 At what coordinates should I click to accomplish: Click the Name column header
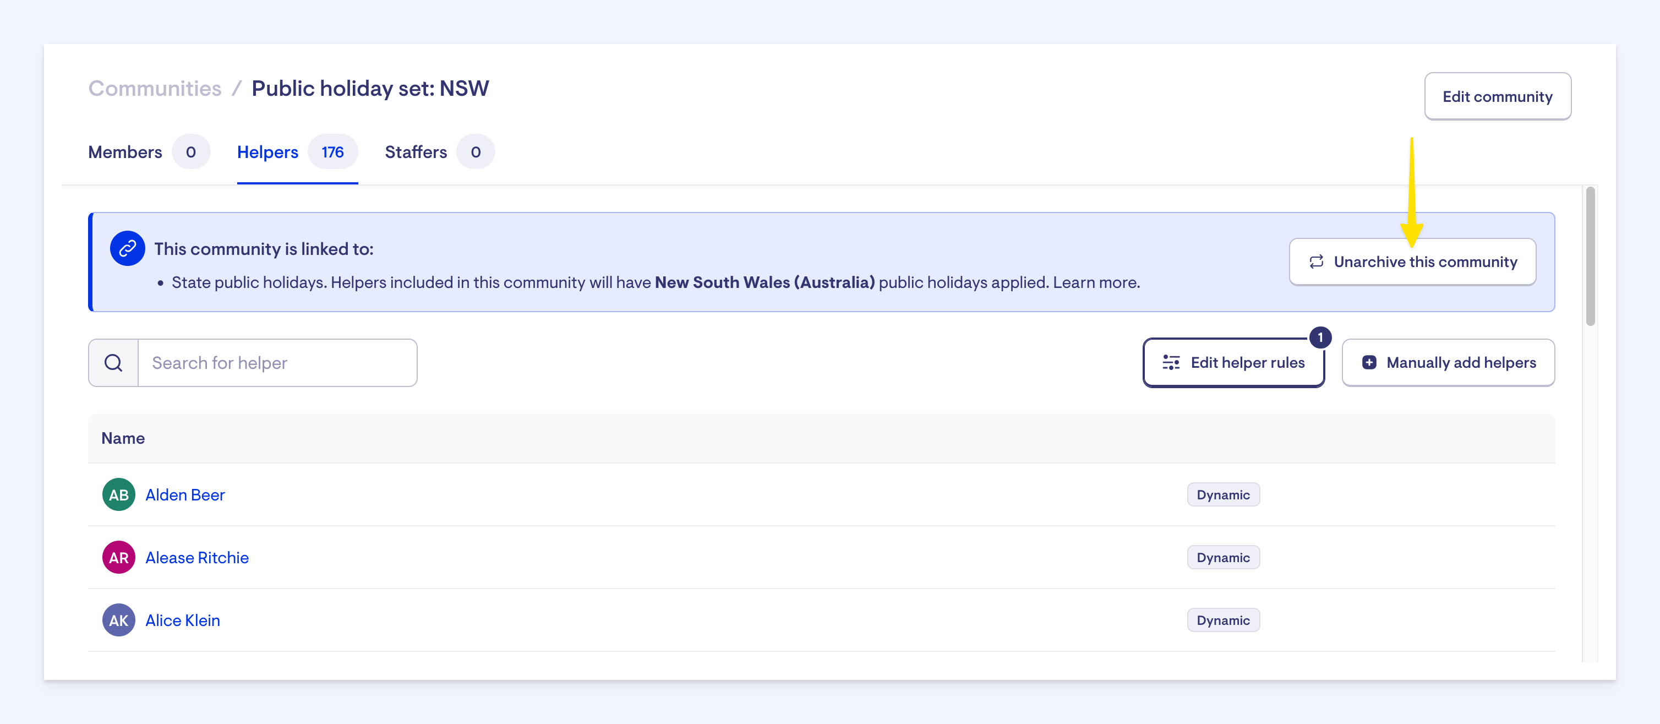coord(123,438)
